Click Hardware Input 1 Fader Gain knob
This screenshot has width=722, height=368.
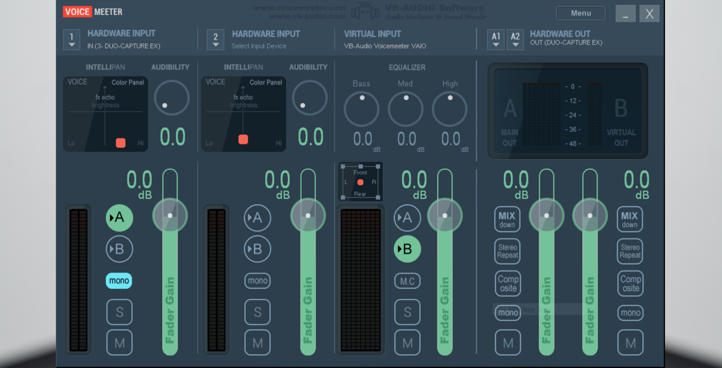(170, 216)
